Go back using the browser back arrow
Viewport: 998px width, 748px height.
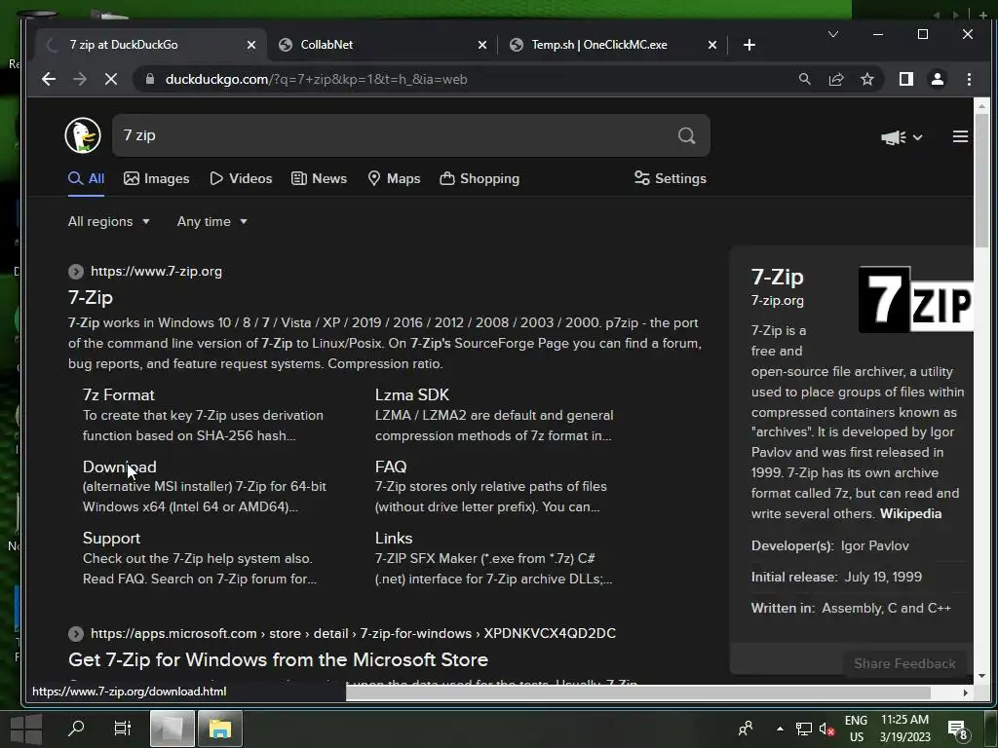click(x=49, y=79)
